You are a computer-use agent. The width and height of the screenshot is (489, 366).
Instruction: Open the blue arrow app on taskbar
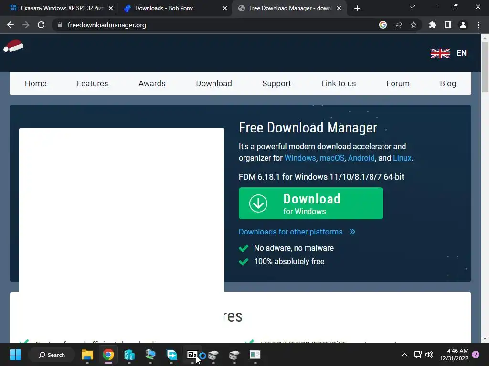[x=171, y=355]
